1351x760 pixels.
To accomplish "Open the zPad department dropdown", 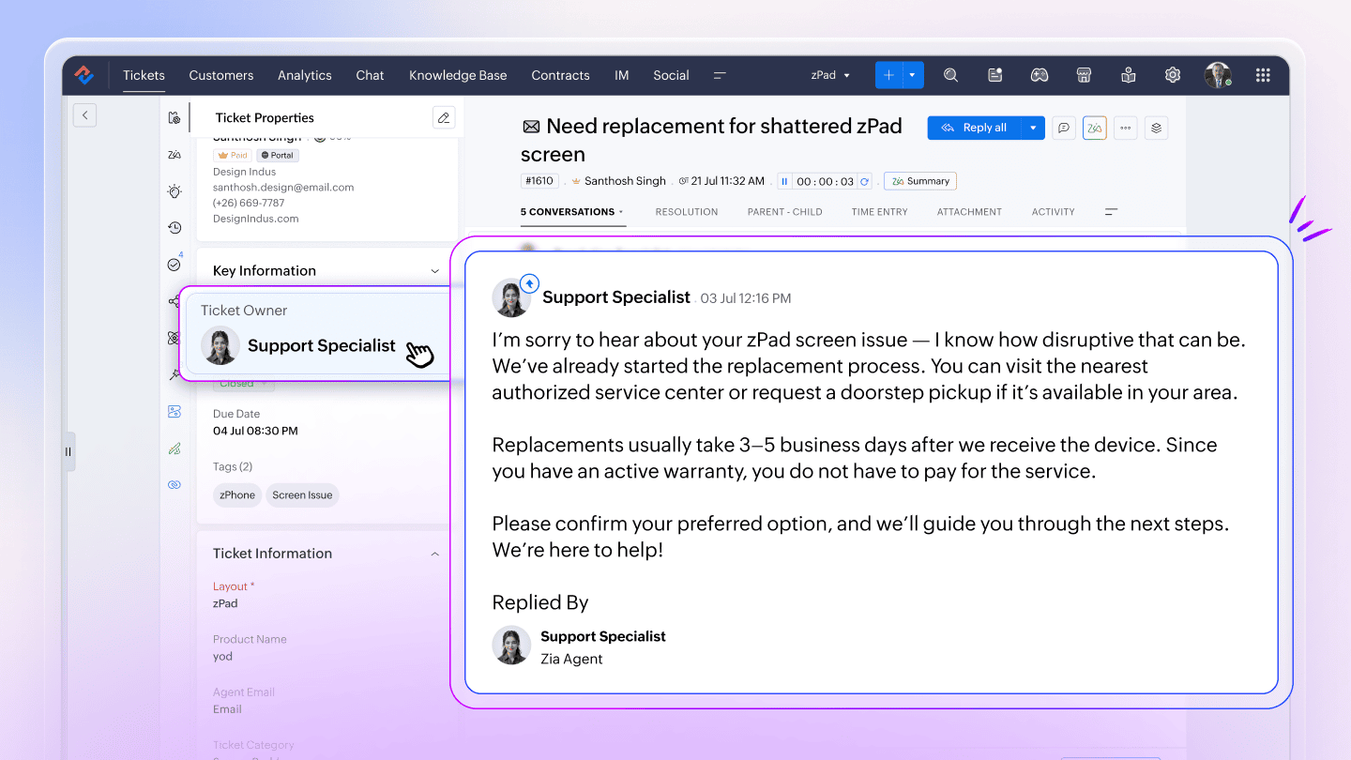I will click(830, 75).
